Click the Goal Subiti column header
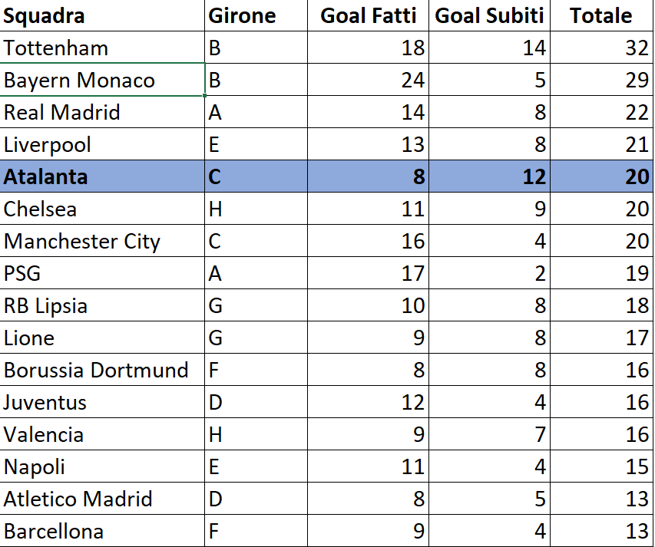The height and width of the screenshot is (547, 655). pos(489,16)
